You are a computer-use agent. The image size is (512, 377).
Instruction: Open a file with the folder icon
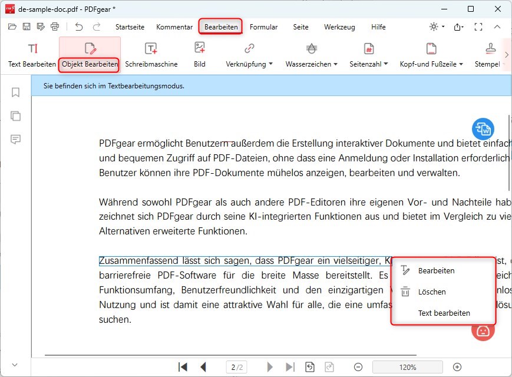point(12,27)
